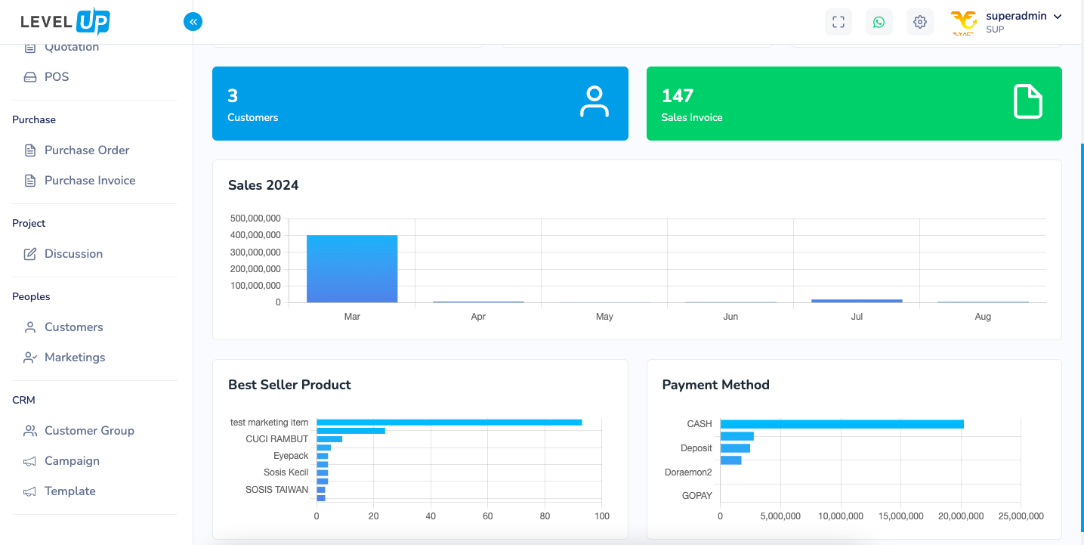This screenshot has width=1084, height=545.
Task: Click the green Sales Invoice summary card
Action: pyautogui.click(x=854, y=104)
